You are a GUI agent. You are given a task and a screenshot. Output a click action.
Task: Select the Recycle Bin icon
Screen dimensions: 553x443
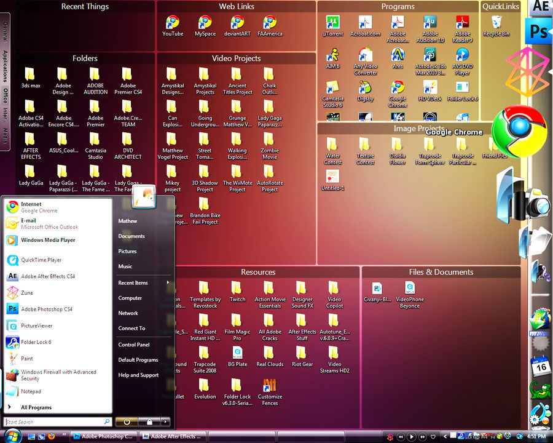pyautogui.click(x=496, y=26)
